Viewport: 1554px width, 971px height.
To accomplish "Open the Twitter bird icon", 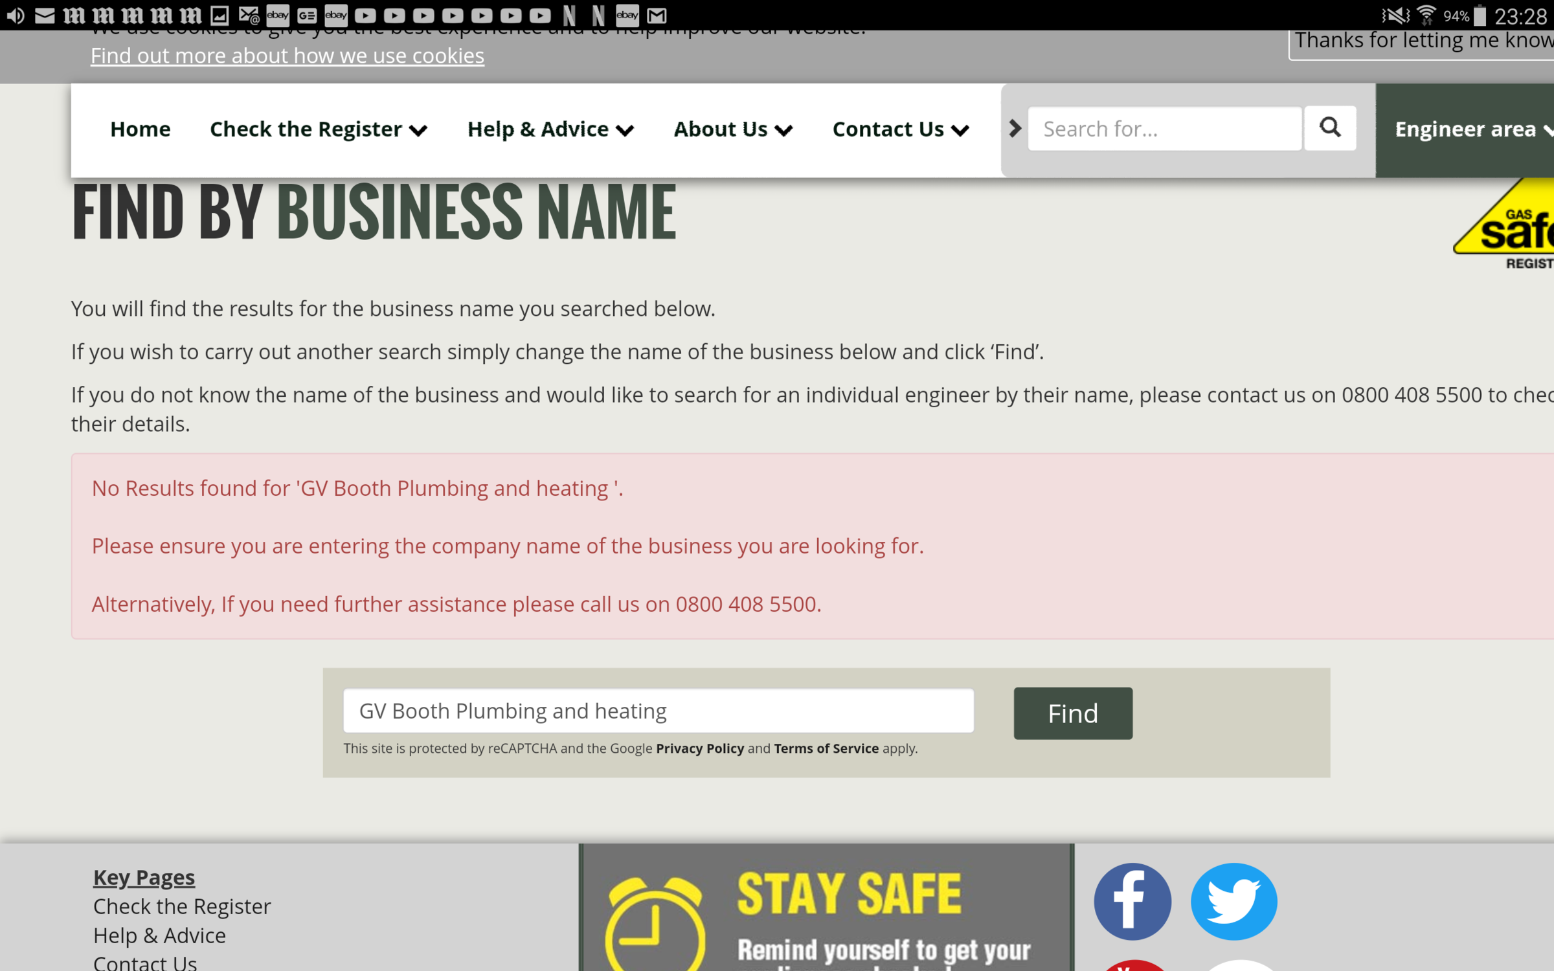I will pyautogui.click(x=1233, y=900).
